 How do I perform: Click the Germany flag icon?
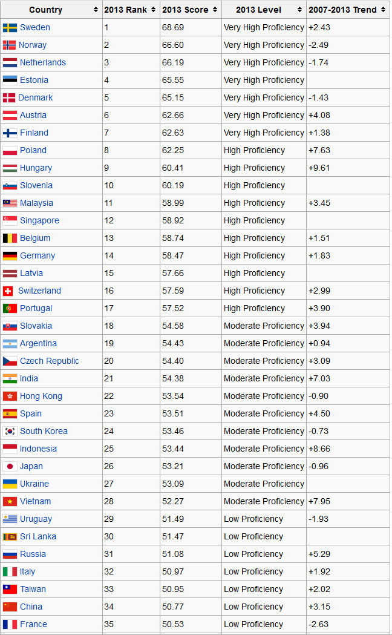pos(10,255)
